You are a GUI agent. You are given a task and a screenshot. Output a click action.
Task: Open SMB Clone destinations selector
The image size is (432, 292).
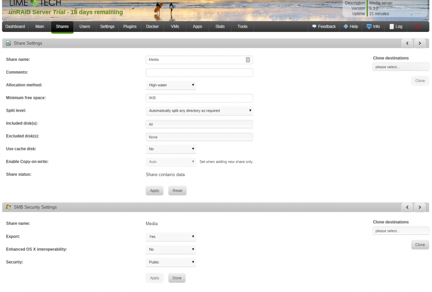point(400,231)
